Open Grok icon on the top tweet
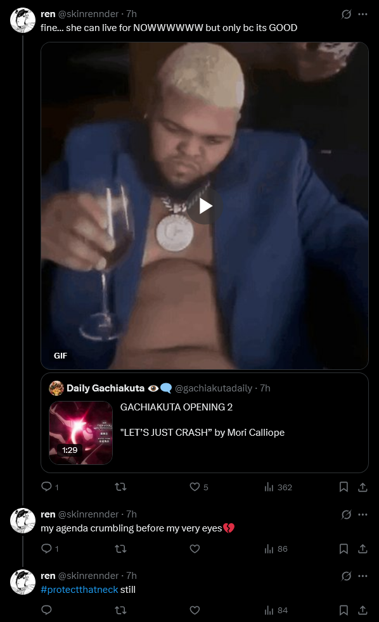379x622 pixels. click(x=347, y=15)
